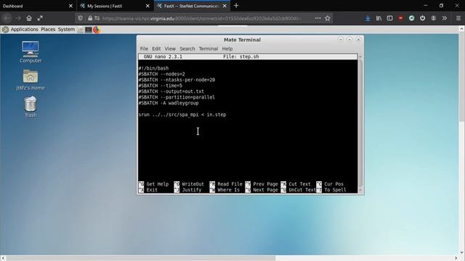The height and width of the screenshot is (261, 465).
Task: Click the file manager launcher in panel
Action: [x=81, y=30]
